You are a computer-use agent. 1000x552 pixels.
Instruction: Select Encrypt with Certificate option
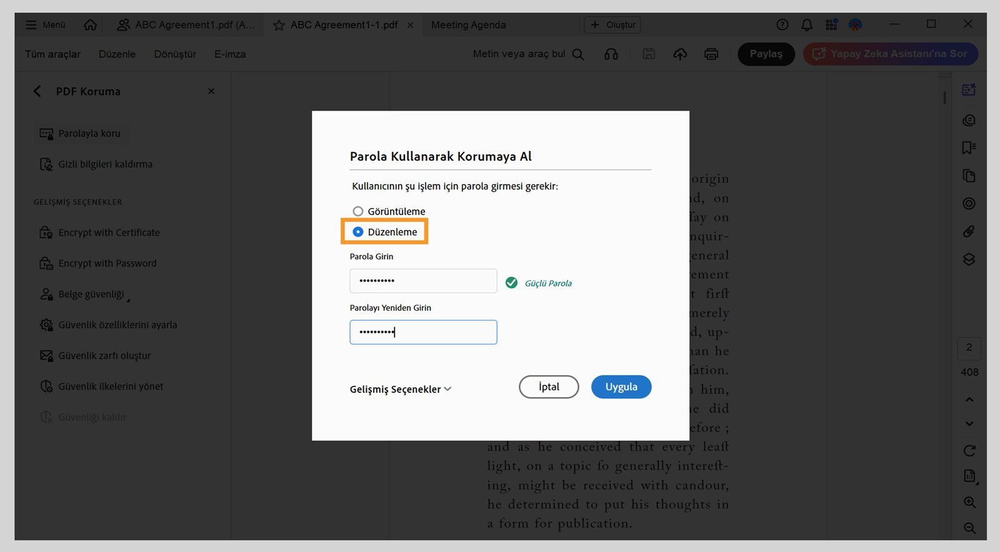tap(100, 232)
